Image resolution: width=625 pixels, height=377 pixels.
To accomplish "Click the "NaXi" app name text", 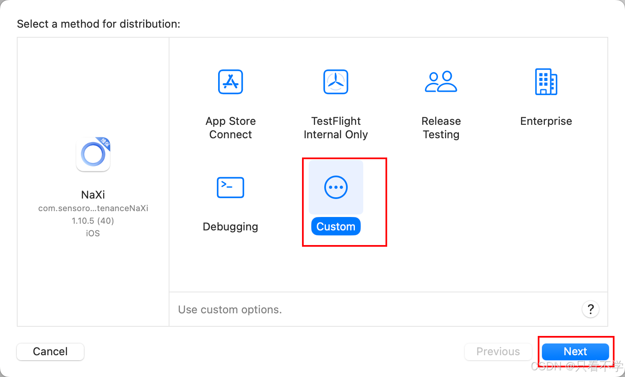I will 93,195.
